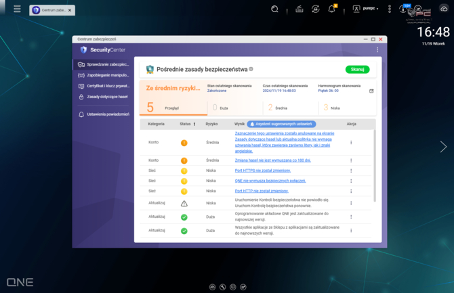Open the top bar more options dots
454x293 pixels.
click(390, 9)
